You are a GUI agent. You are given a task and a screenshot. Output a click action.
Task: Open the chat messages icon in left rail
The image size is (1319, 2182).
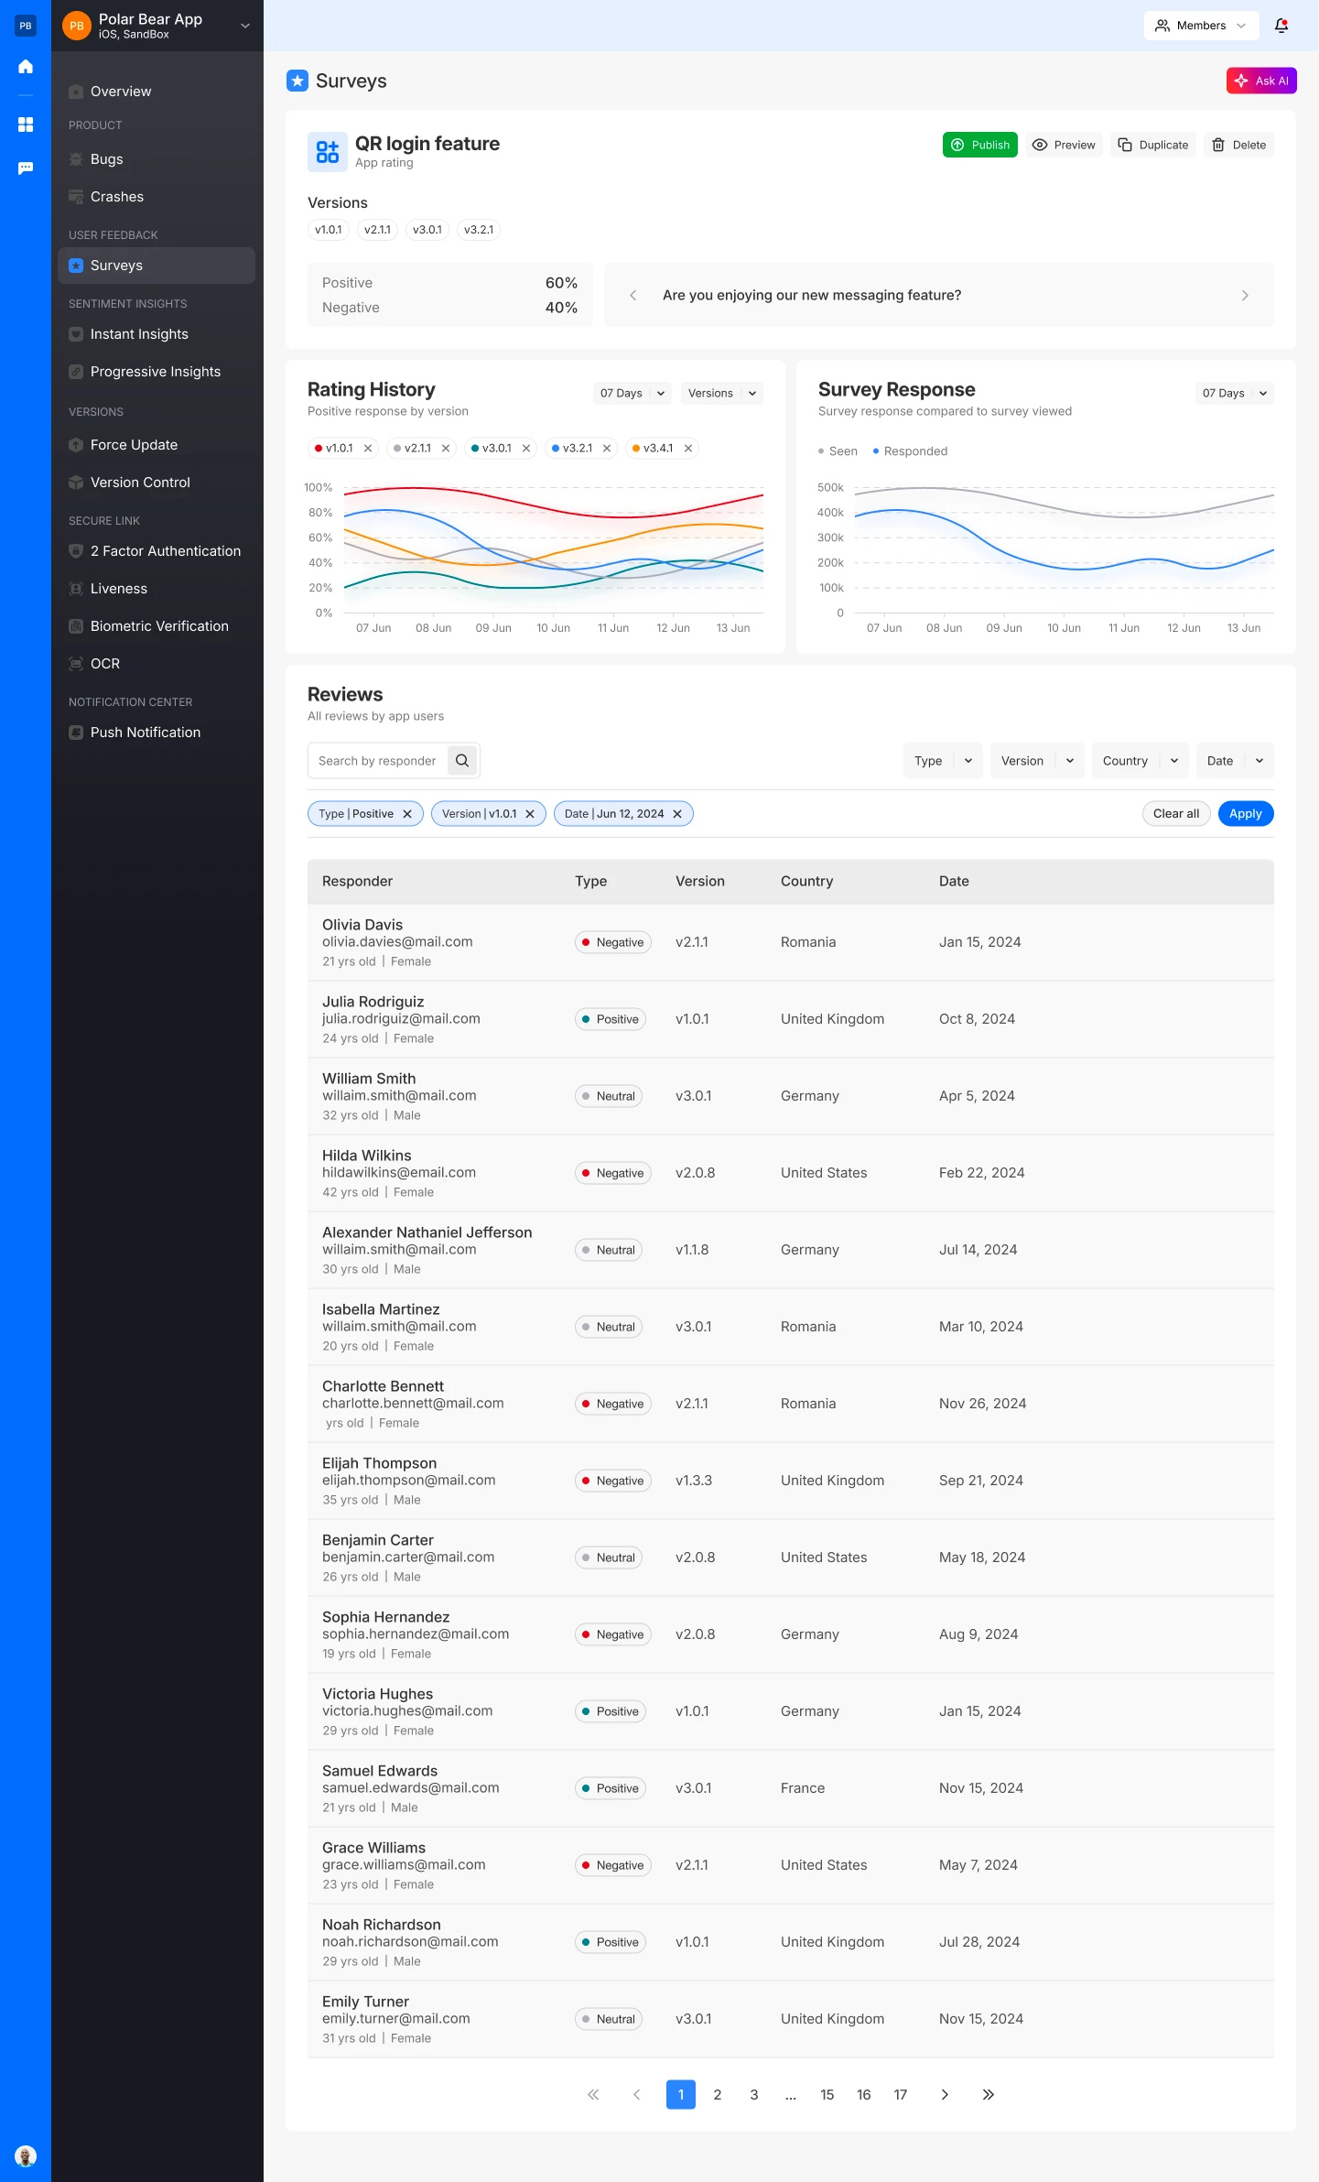click(x=26, y=168)
